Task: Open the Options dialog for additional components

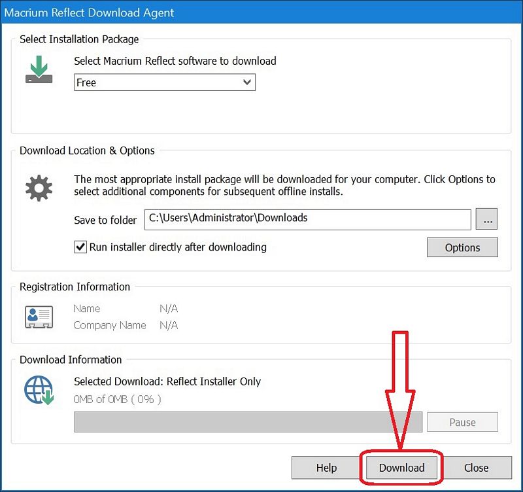Action: 462,247
